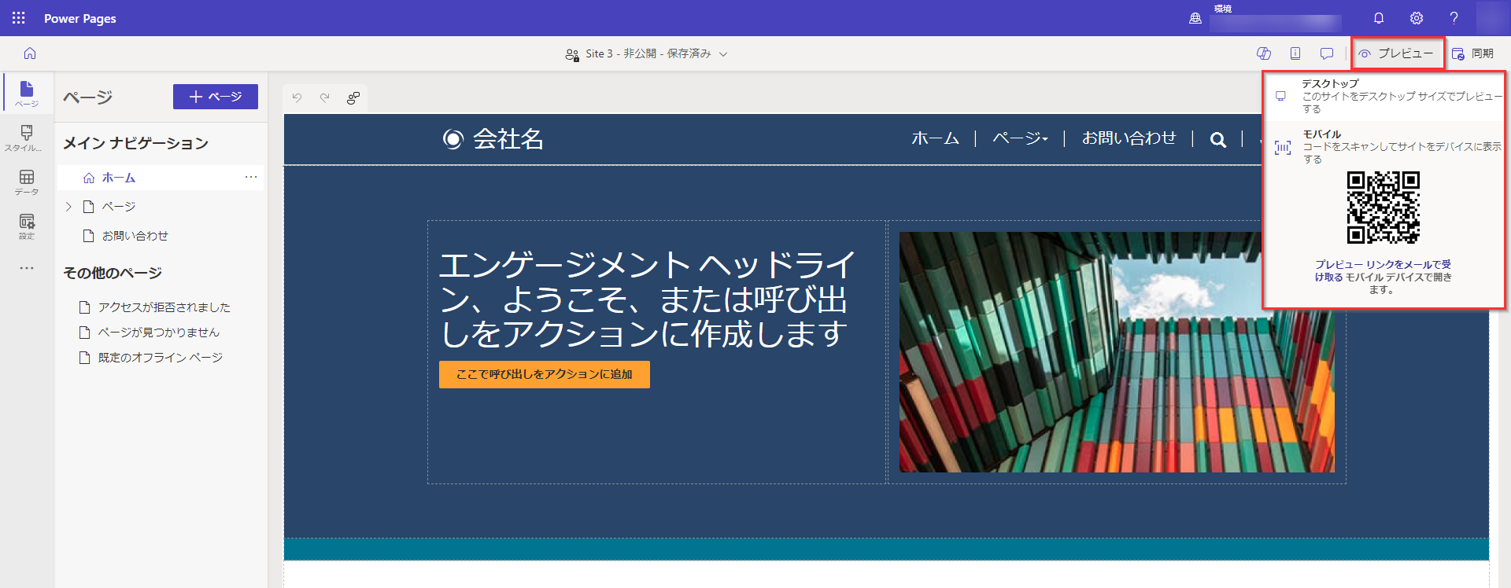This screenshot has width=1511, height=588.
Task: Open the Site 3 site dropdown
Action: [647, 53]
